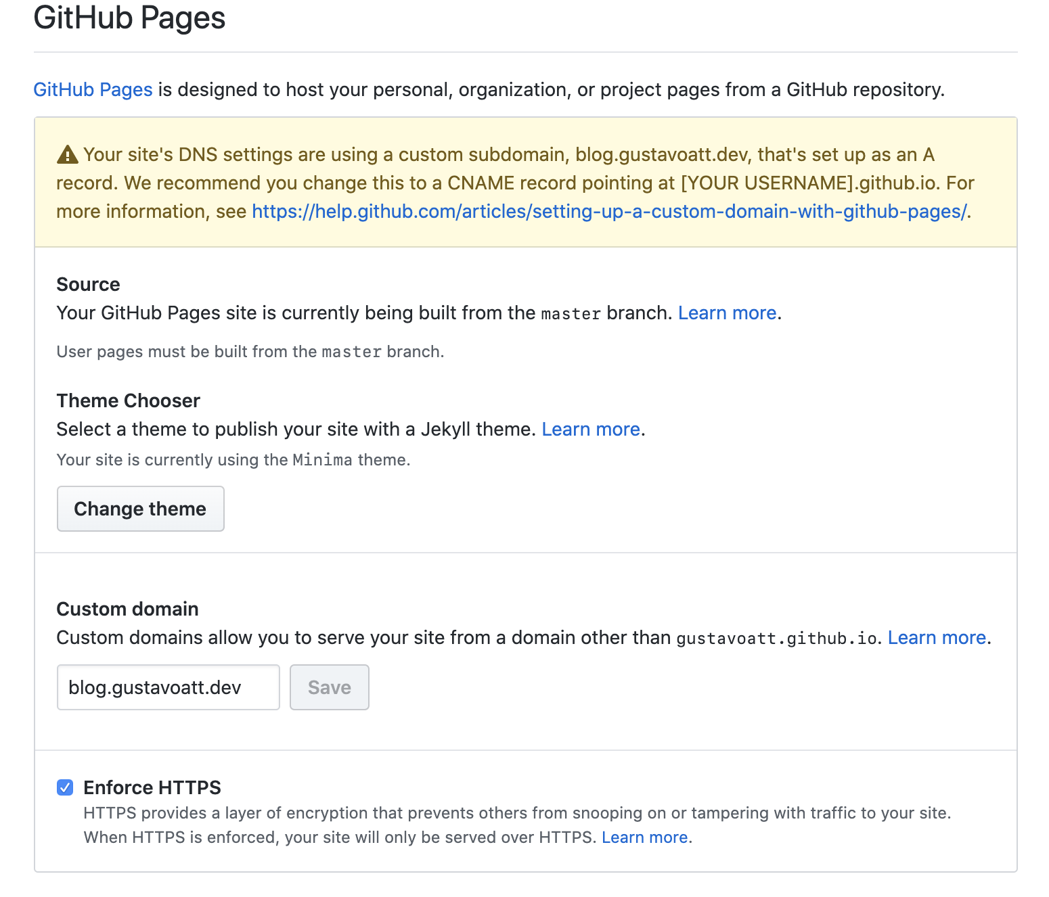
Task: Open the GitHub Pages link at the top
Action: pos(92,89)
